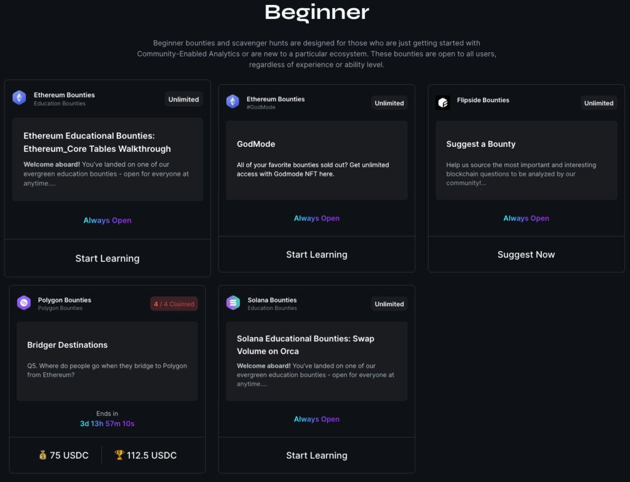Open the Suggest a Bounty title
The image size is (630, 482).
[x=480, y=144]
